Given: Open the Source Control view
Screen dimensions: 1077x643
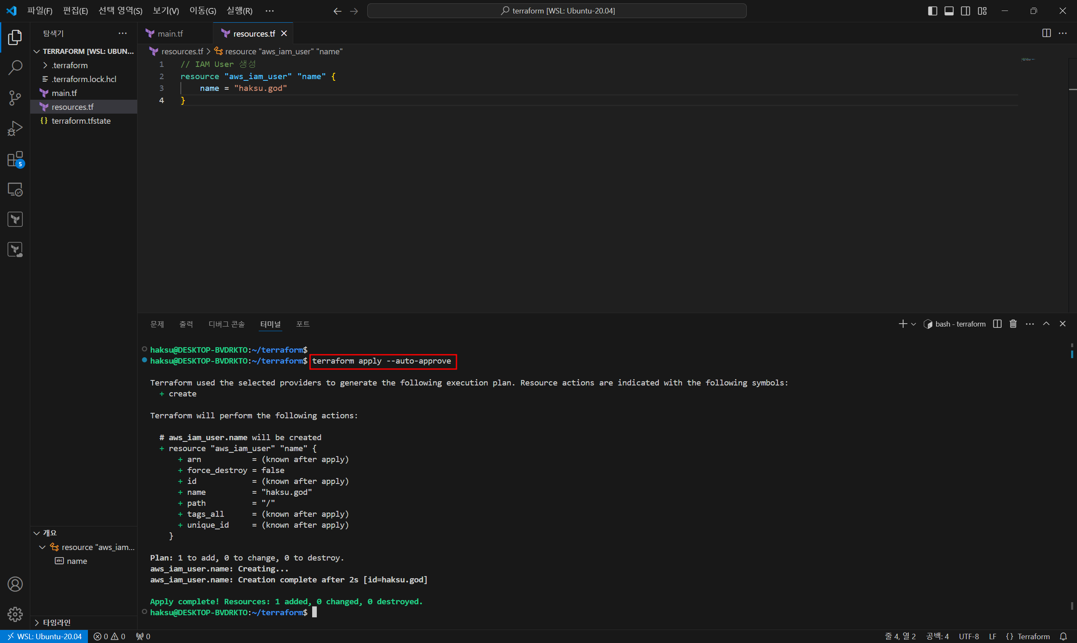Looking at the screenshot, I should 15,98.
